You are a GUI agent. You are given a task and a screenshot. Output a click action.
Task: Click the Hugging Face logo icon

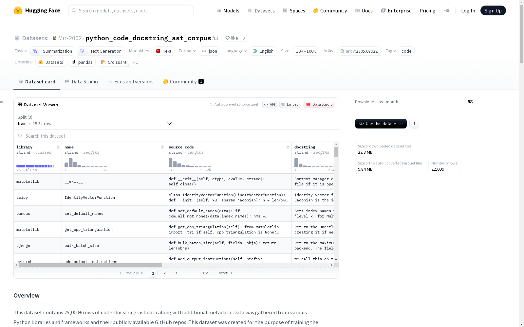pyautogui.click(x=18, y=10)
